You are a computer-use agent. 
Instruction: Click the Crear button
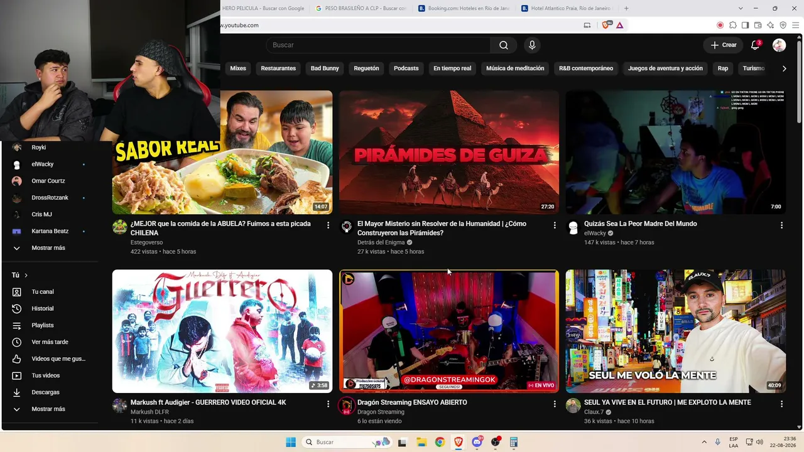click(724, 45)
